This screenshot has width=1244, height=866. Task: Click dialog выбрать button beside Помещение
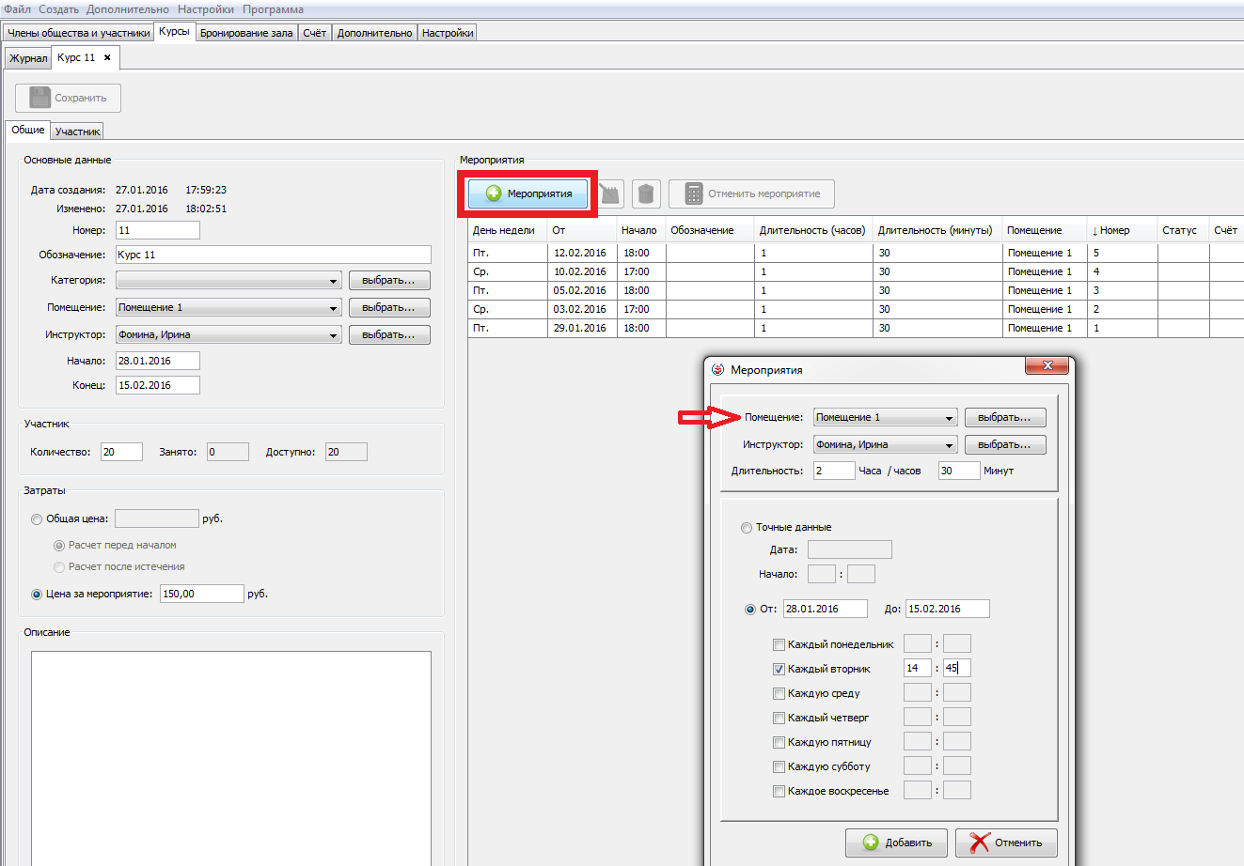(1004, 418)
